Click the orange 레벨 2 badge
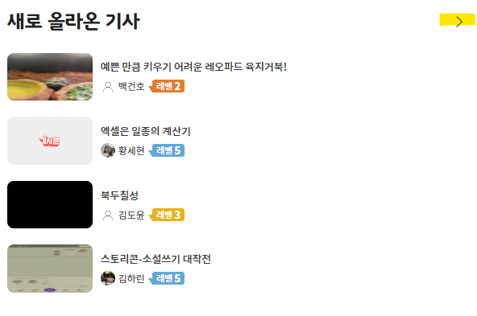This screenshot has height=316, width=477. coord(167,86)
